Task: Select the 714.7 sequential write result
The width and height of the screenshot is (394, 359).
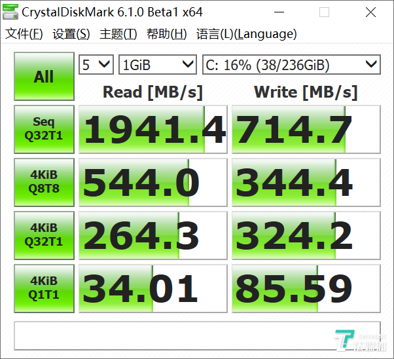Action: [306, 129]
